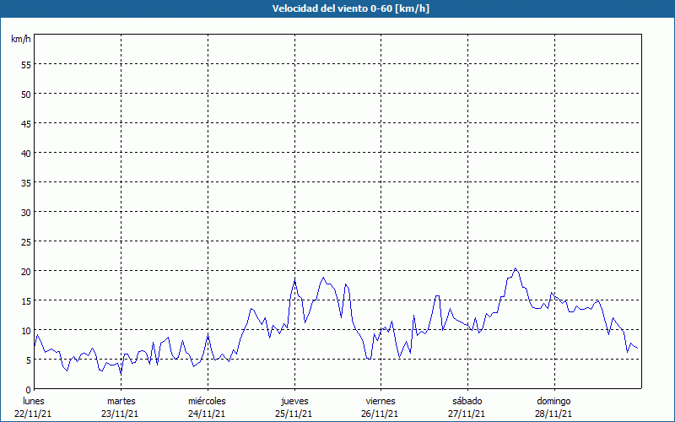Select the 0 value on the y-axis
675x422 pixels.
29,390
